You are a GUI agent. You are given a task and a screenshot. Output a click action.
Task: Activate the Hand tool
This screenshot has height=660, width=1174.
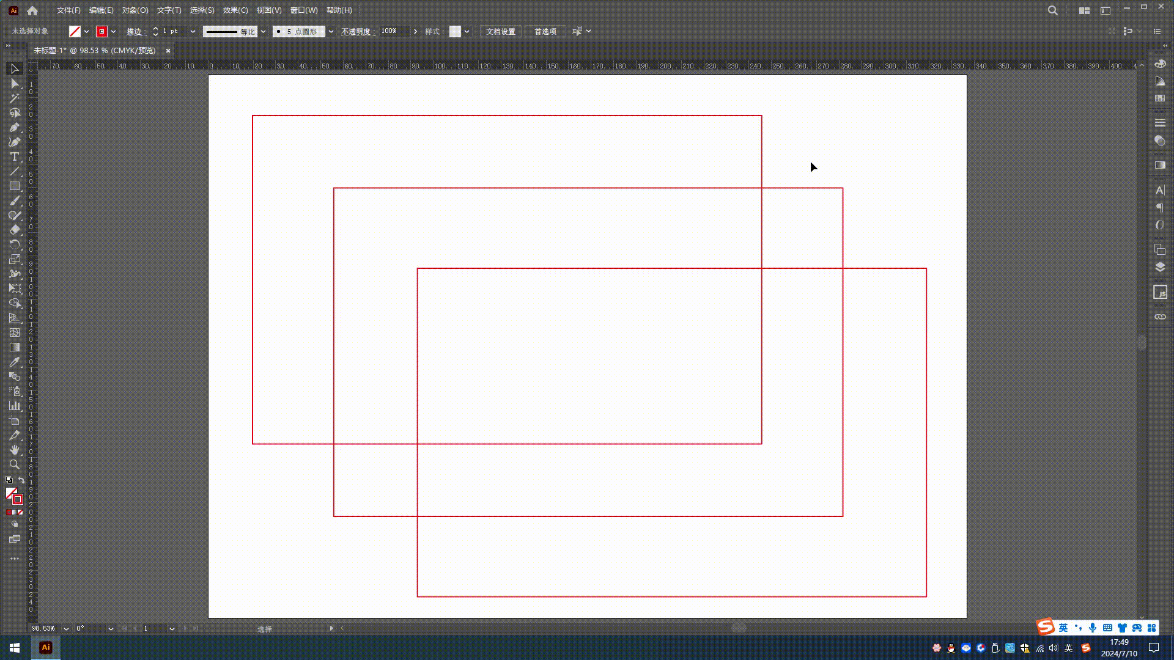pyautogui.click(x=15, y=450)
